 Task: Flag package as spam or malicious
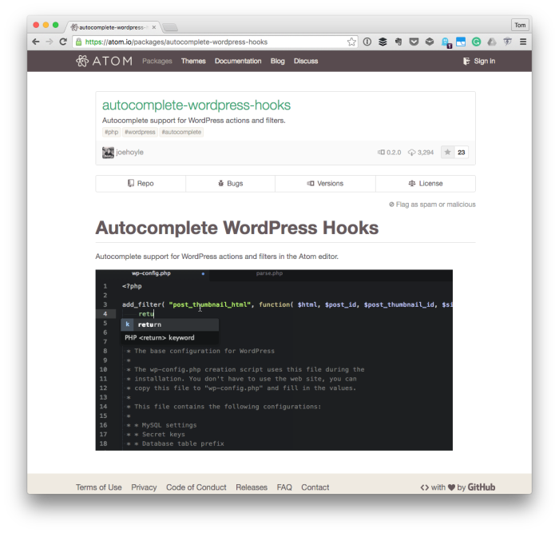[x=432, y=205]
